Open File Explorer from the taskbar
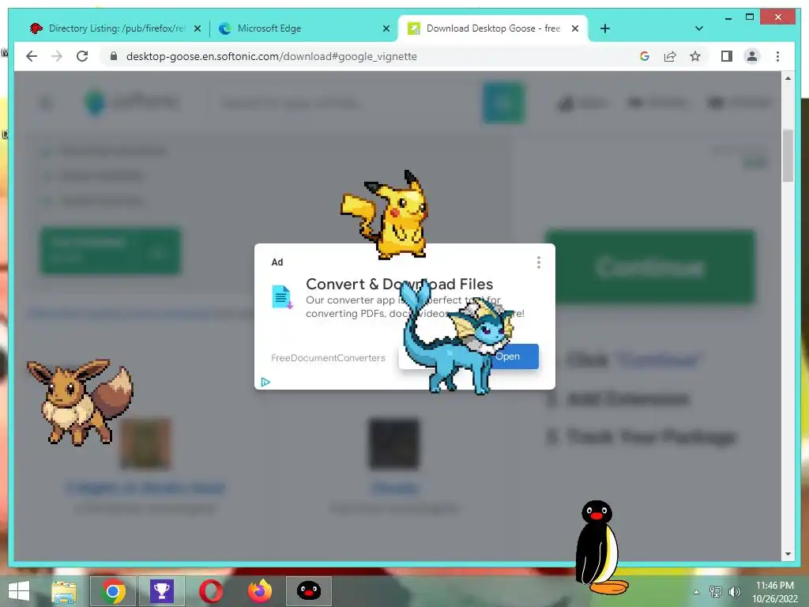The width and height of the screenshot is (809, 607). click(64, 591)
